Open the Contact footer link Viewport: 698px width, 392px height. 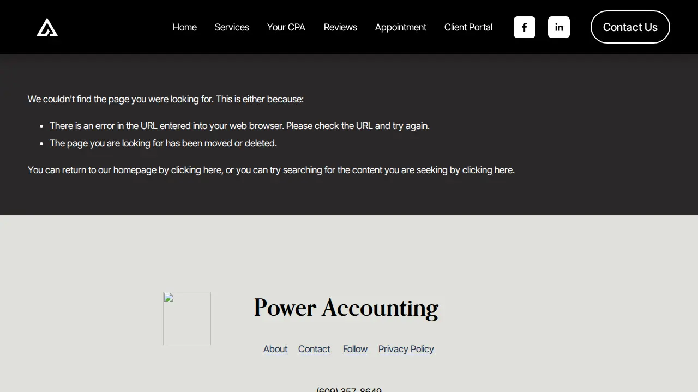coord(314,349)
